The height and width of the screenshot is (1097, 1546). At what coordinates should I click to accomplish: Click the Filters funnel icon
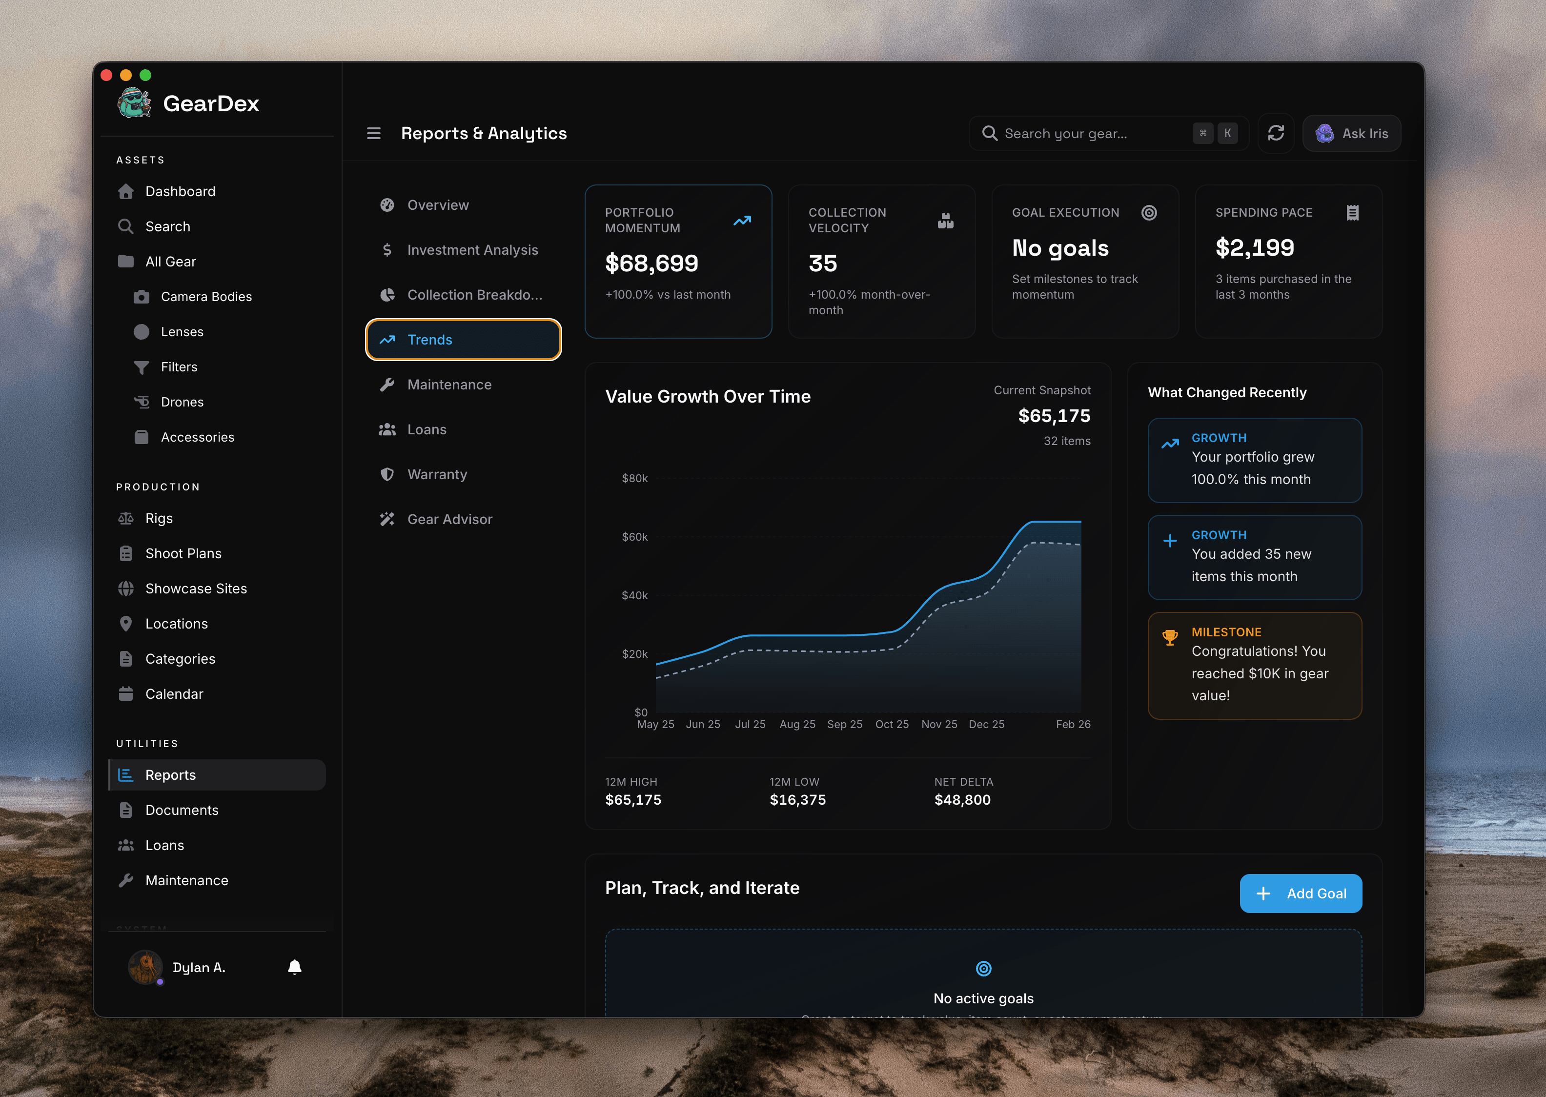click(x=141, y=367)
